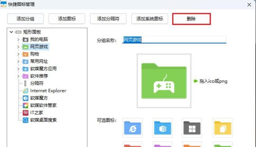Click the 添加系统图标 button
This screenshot has width=256, height=147.
(150, 19)
